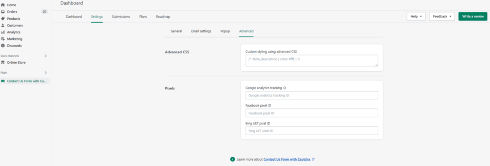
Task: Click the Google analytics tracking ID field
Action: (x=312, y=95)
